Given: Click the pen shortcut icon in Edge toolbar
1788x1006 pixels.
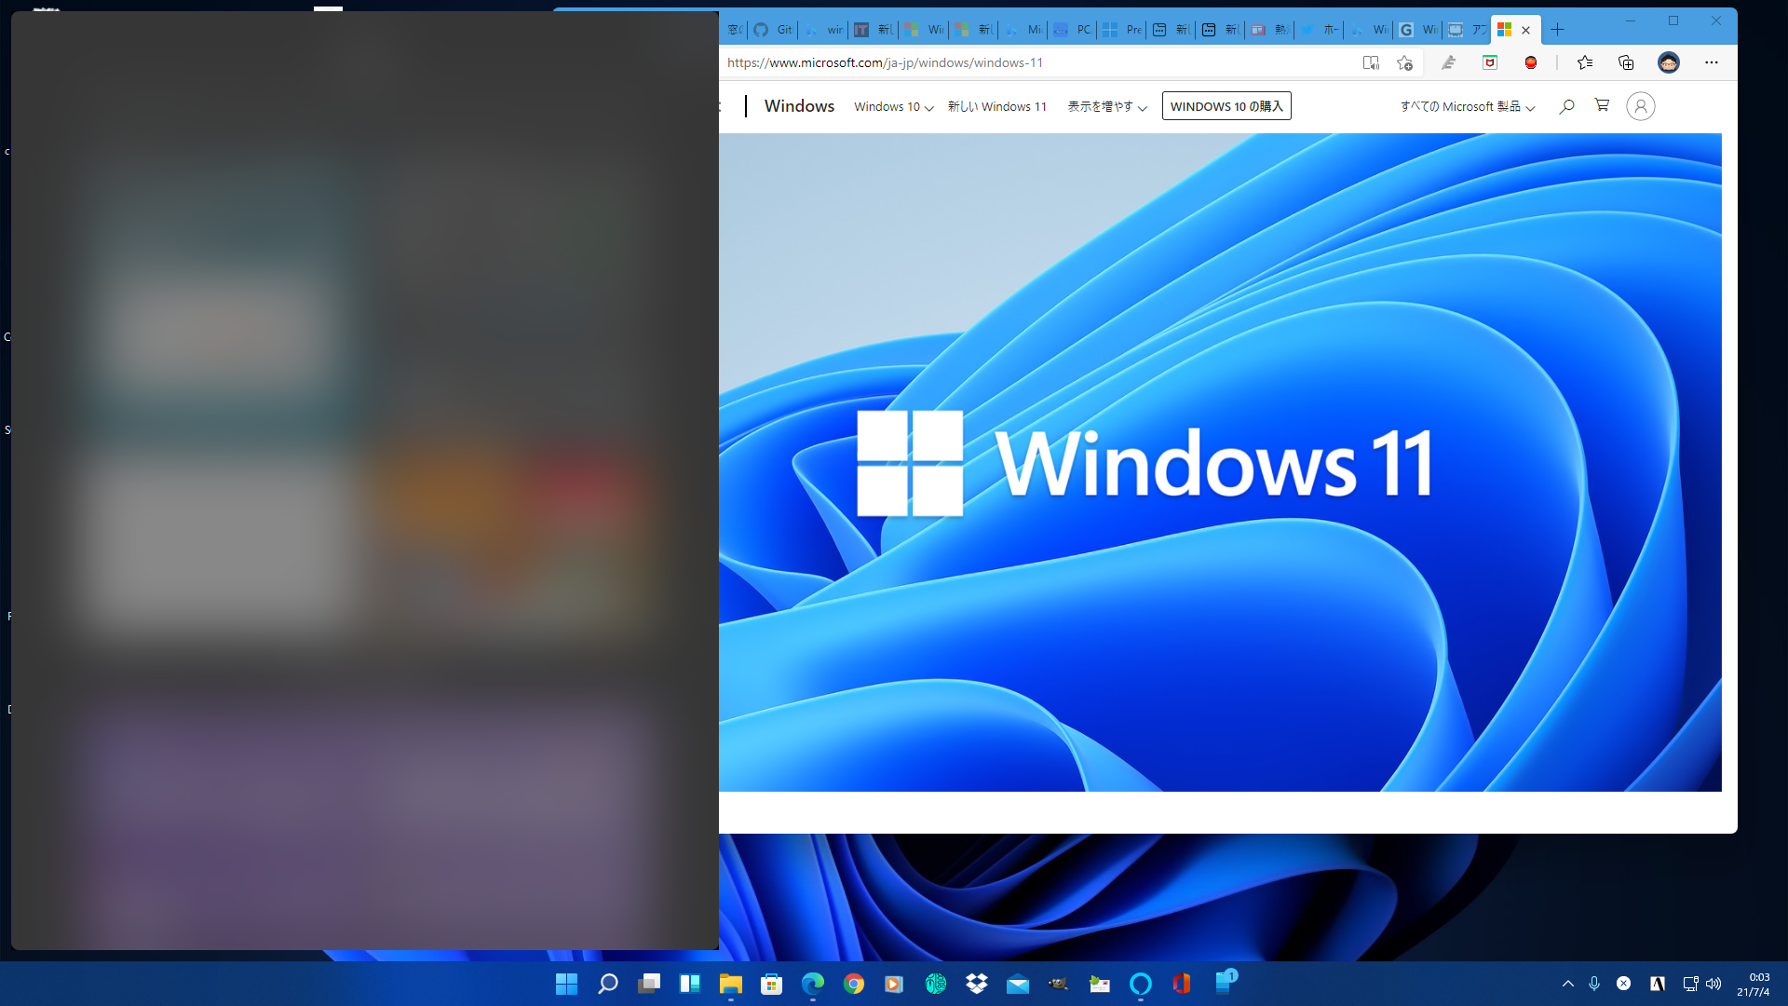Looking at the screenshot, I should (x=1448, y=62).
